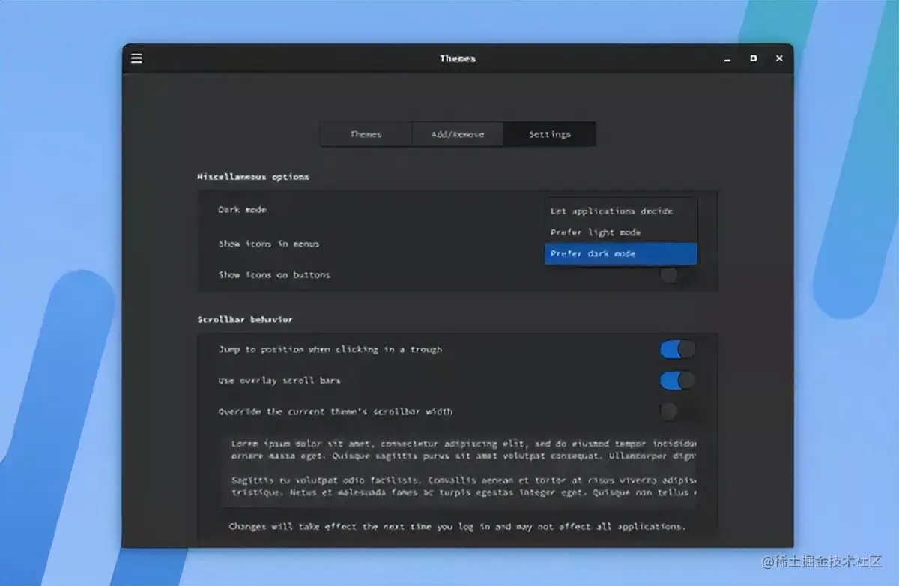The height and width of the screenshot is (586, 899).
Task: Turn off 'Use overlay scroll bars' switch
Action: (x=677, y=381)
